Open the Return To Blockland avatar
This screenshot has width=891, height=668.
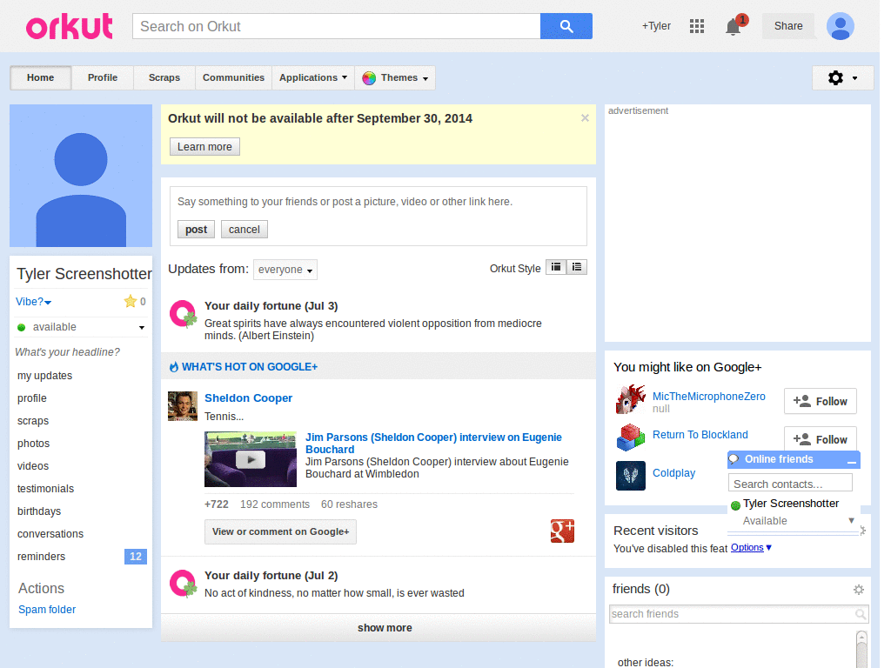tap(630, 438)
